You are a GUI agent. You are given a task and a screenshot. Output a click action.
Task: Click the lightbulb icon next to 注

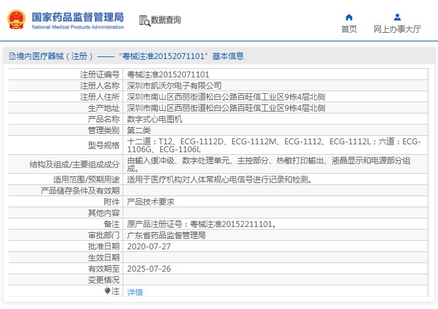coord(108,291)
